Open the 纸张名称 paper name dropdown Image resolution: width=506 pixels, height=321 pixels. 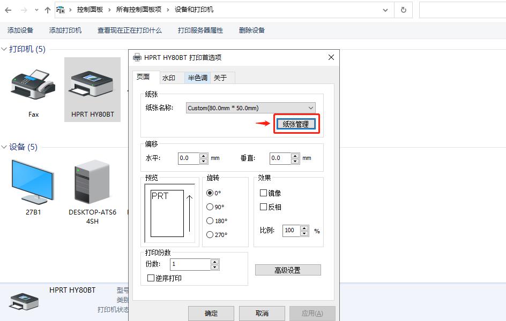pyautogui.click(x=251, y=108)
